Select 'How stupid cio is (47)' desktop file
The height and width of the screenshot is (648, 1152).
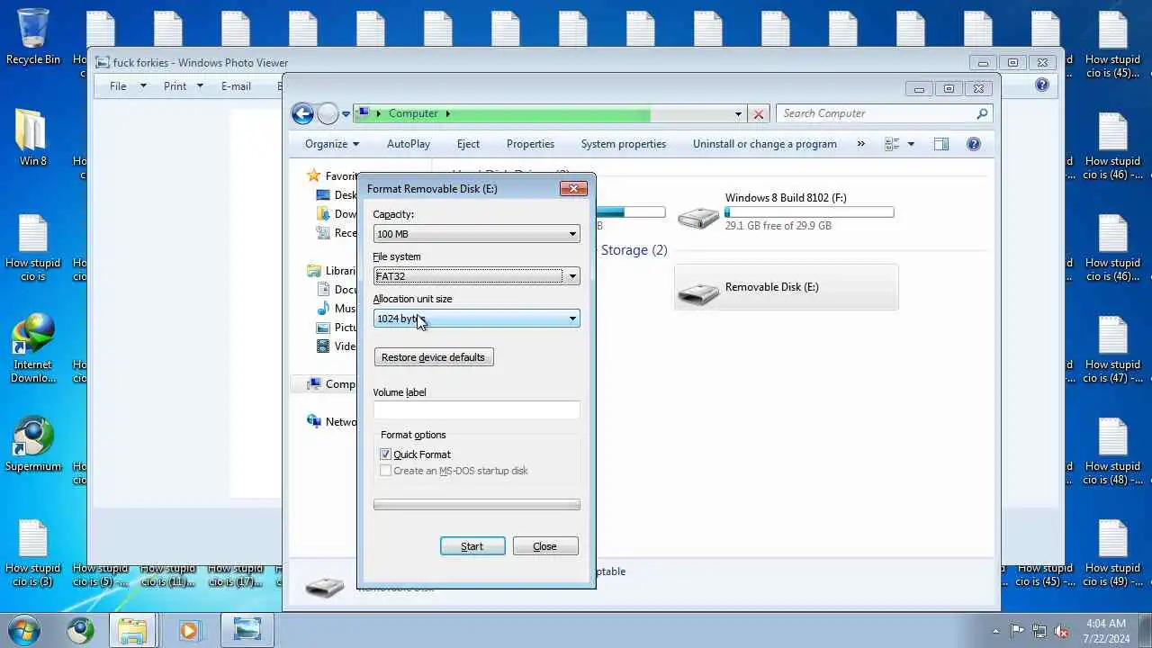click(x=1112, y=350)
